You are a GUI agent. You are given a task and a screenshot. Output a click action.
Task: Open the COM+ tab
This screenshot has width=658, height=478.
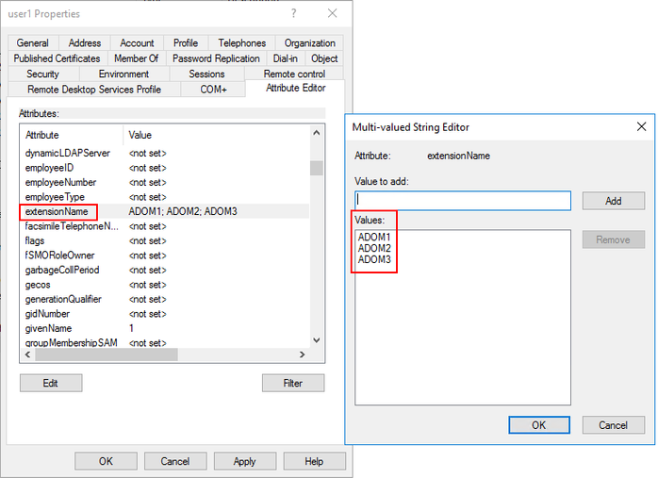(x=213, y=90)
